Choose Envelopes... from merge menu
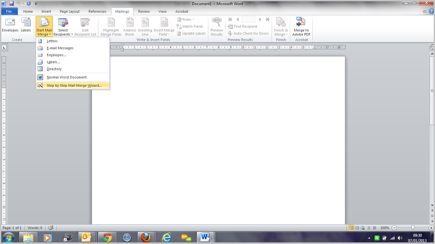435x244 pixels. 73,55
